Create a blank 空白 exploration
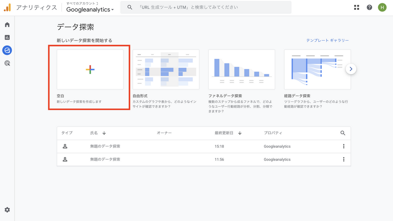 [90, 70]
